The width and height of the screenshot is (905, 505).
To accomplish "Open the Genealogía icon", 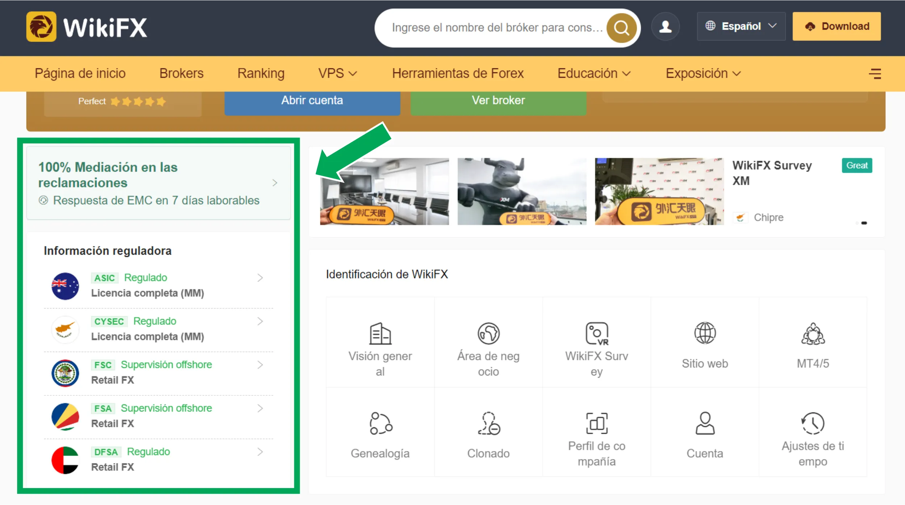I will [x=380, y=423].
